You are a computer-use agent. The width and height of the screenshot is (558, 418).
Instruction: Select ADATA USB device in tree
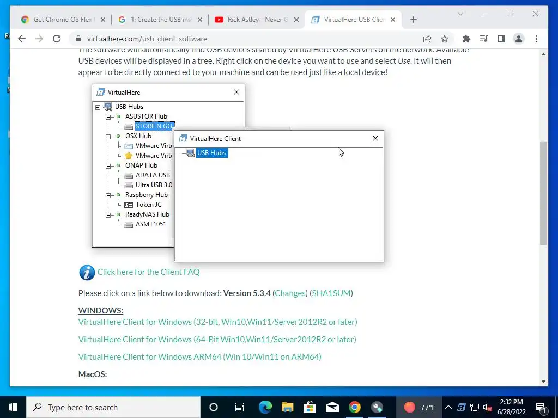pos(153,175)
